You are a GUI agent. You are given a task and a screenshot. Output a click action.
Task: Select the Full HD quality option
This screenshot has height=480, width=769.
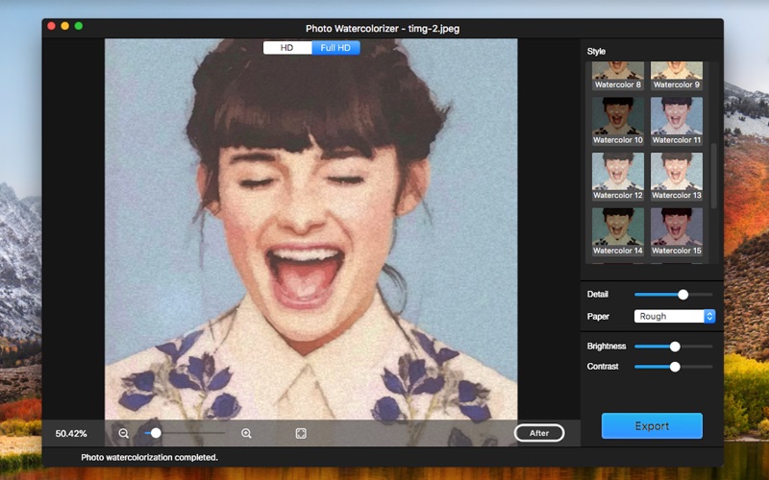pos(335,47)
